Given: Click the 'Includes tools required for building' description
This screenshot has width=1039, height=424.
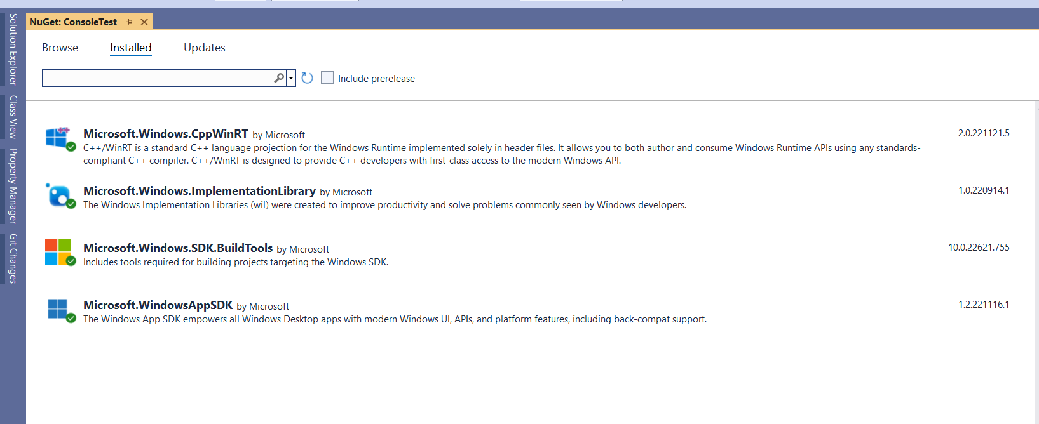Looking at the screenshot, I should pyautogui.click(x=236, y=262).
